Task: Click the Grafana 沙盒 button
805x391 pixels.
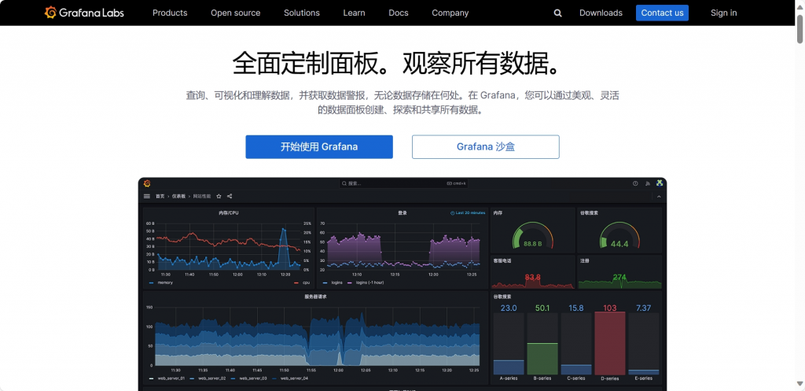Action: 486,147
